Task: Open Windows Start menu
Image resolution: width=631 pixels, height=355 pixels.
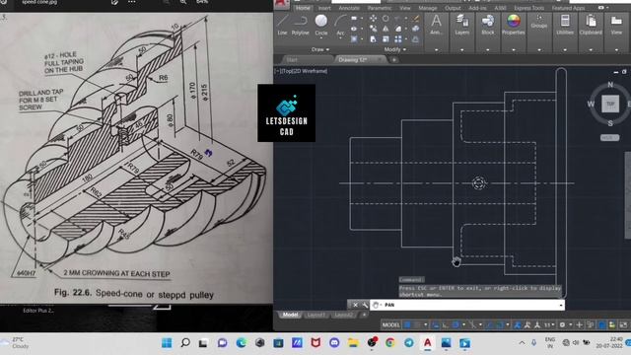Action: (x=167, y=343)
